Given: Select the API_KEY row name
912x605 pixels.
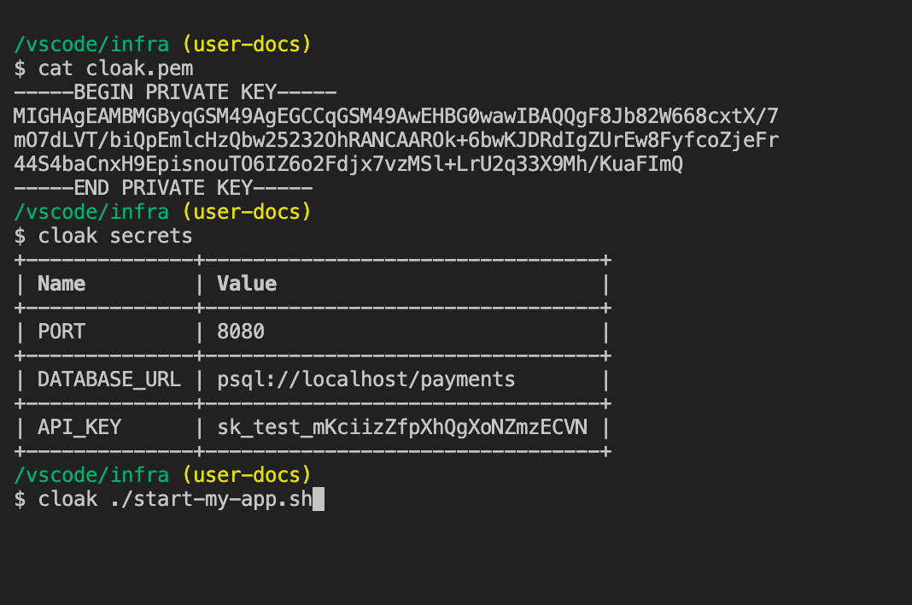Looking at the screenshot, I should click(79, 427).
